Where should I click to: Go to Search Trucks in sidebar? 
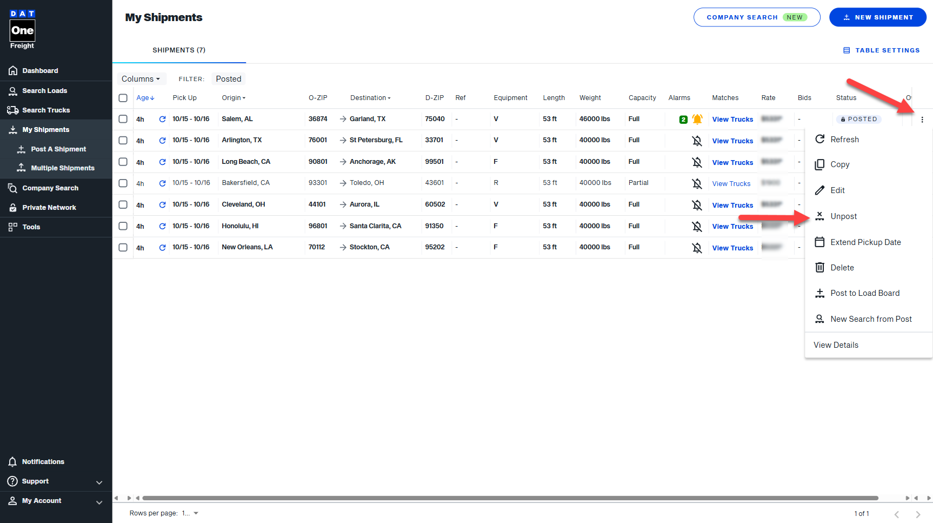[46, 110]
